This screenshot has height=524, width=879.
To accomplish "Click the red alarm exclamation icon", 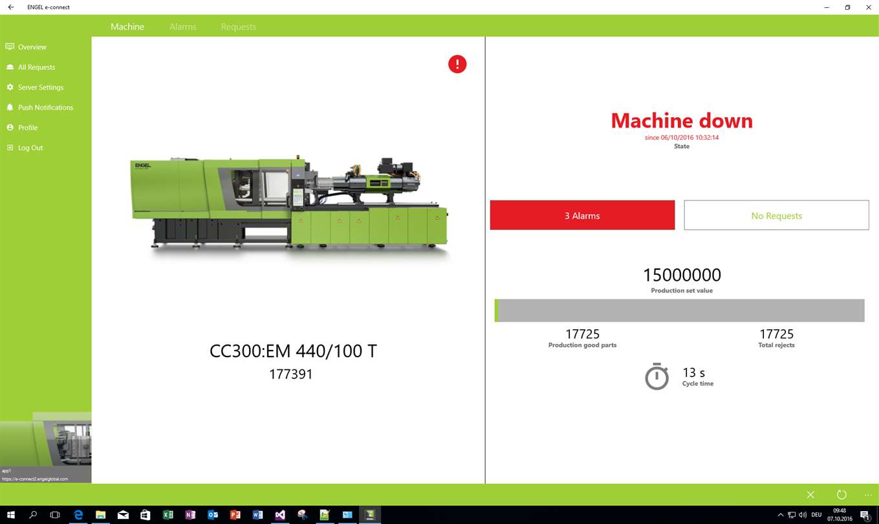I will click(457, 64).
